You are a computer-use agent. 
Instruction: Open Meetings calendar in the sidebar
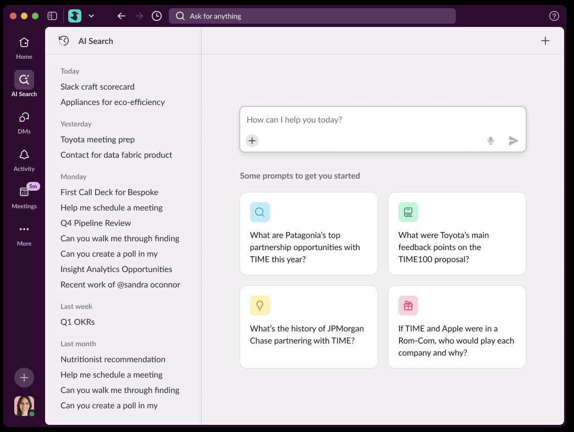(24, 198)
